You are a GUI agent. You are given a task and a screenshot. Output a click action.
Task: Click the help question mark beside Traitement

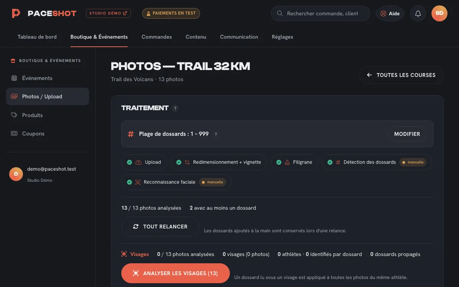pos(175,108)
